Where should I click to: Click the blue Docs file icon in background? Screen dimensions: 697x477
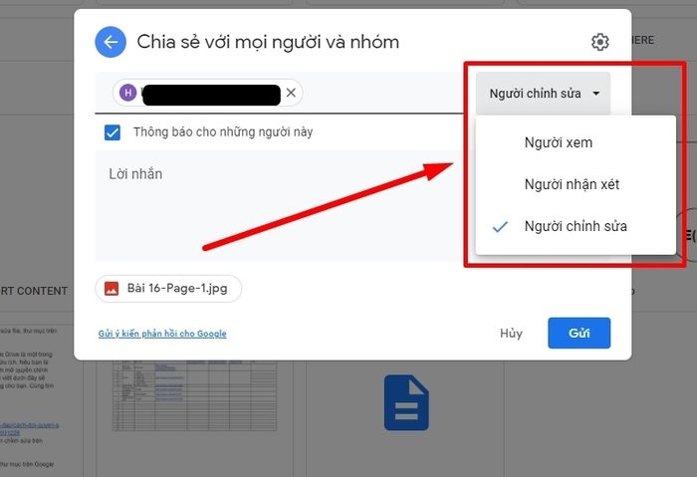click(x=406, y=402)
